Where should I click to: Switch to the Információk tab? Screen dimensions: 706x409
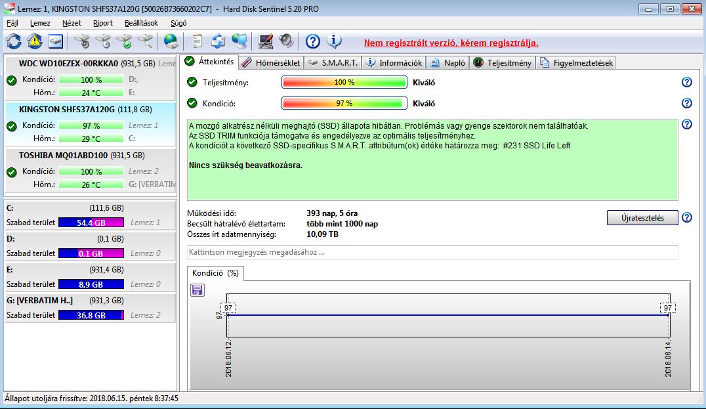394,62
